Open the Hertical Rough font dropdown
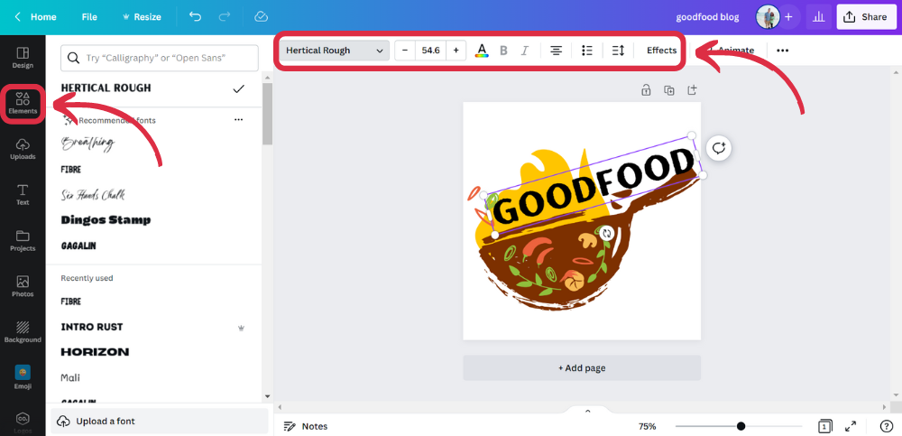The image size is (902, 436). [335, 51]
